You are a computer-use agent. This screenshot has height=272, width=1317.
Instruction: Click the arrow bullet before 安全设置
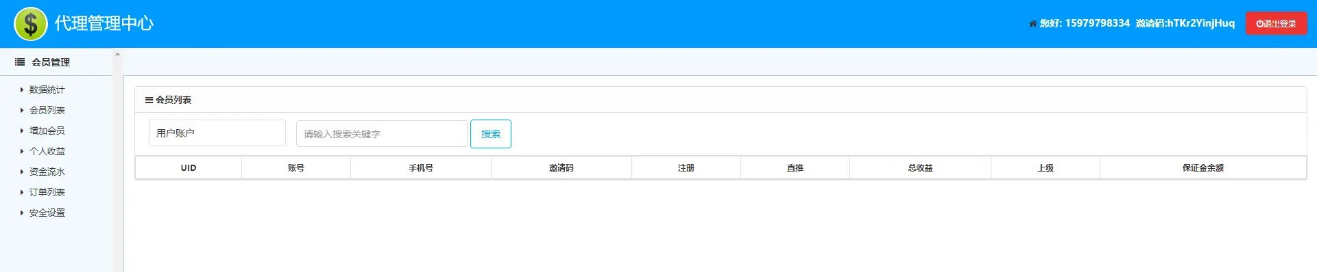[x=22, y=213]
